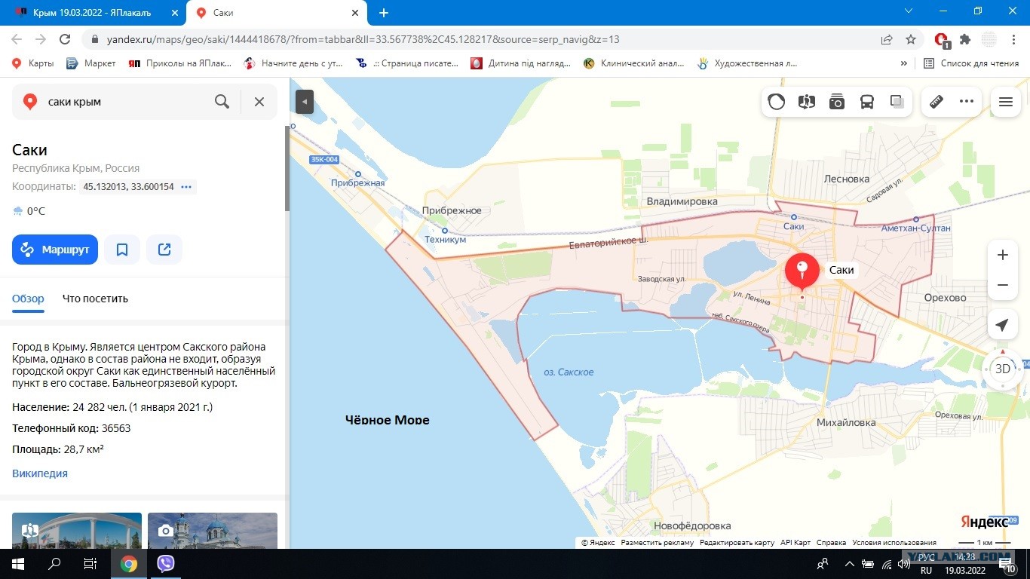This screenshot has width=1030, height=579.
Task: Show photos layer using camera icon
Action: tap(837, 102)
